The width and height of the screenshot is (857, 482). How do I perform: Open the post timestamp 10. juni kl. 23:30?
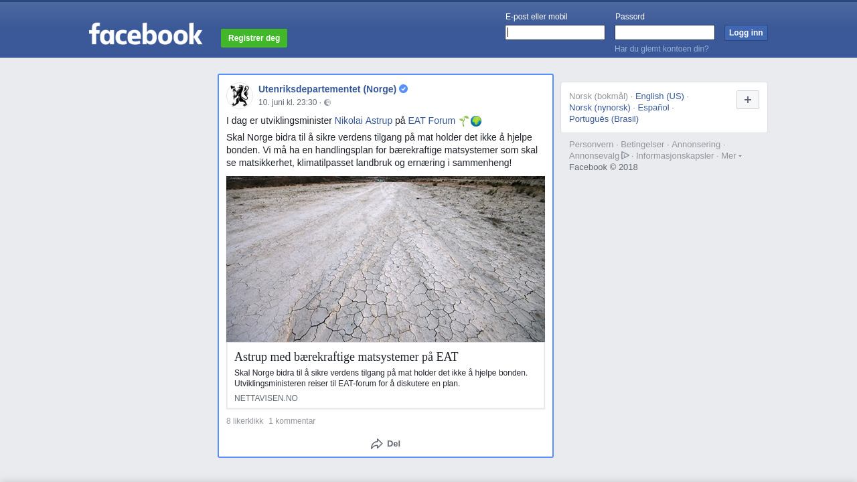(x=288, y=102)
